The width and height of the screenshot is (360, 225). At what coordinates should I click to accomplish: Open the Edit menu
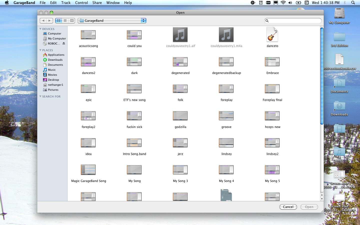pyautogui.click(x=53, y=3)
